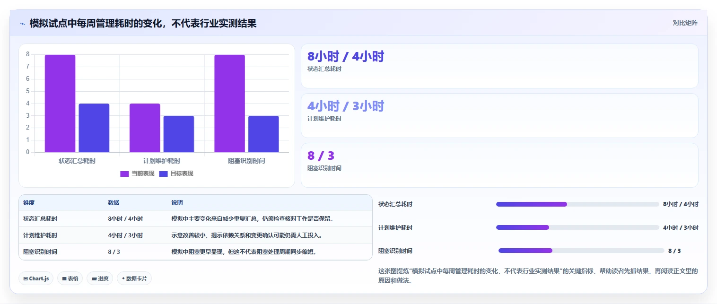
Task: Click the 计划维护耗时 progress bar
Action: [577, 227]
